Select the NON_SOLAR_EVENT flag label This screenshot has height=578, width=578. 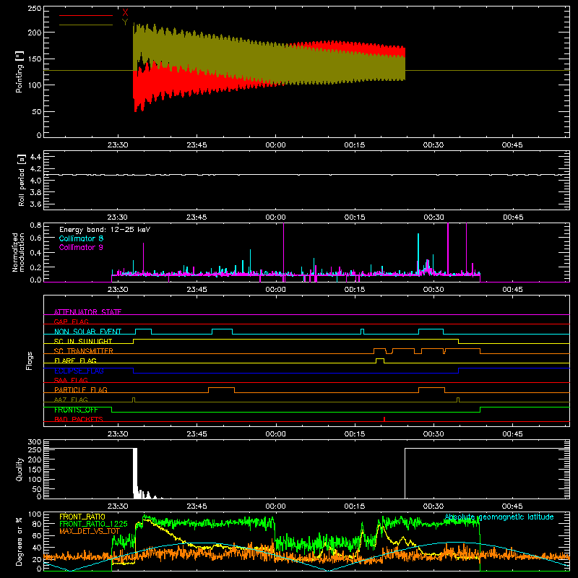(x=87, y=332)
